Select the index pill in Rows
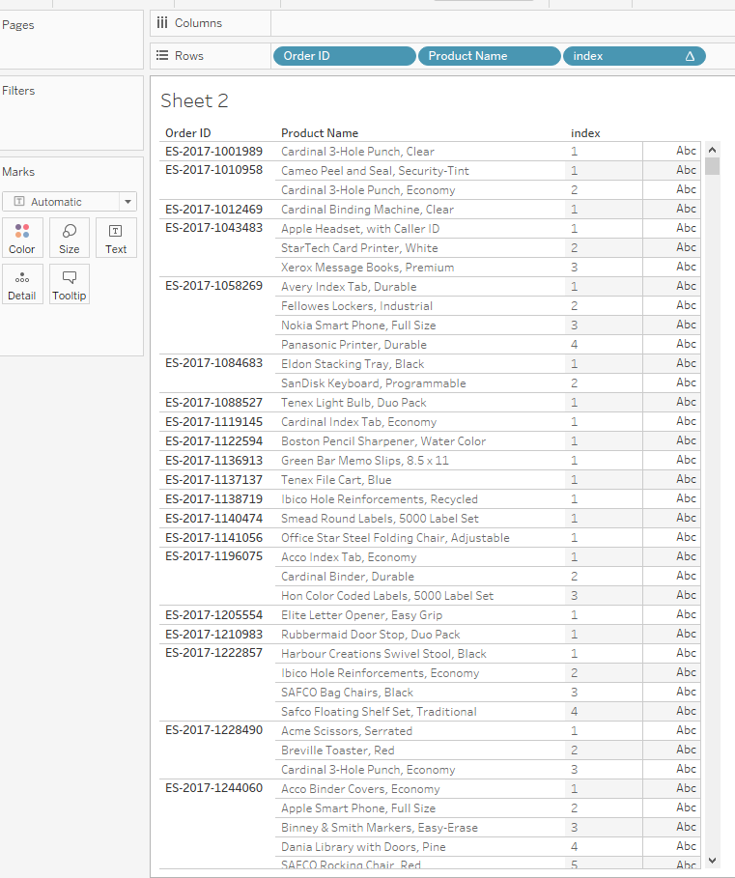The width and height of the screenshot is (735, 878). click(x=635, y=56)
